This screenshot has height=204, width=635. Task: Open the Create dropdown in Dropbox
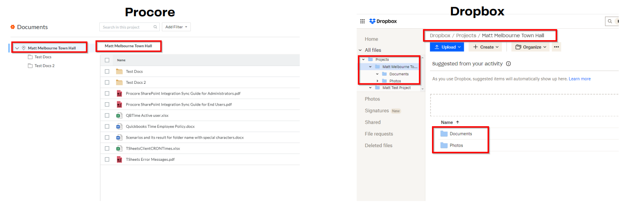click(x=485, y=47)
